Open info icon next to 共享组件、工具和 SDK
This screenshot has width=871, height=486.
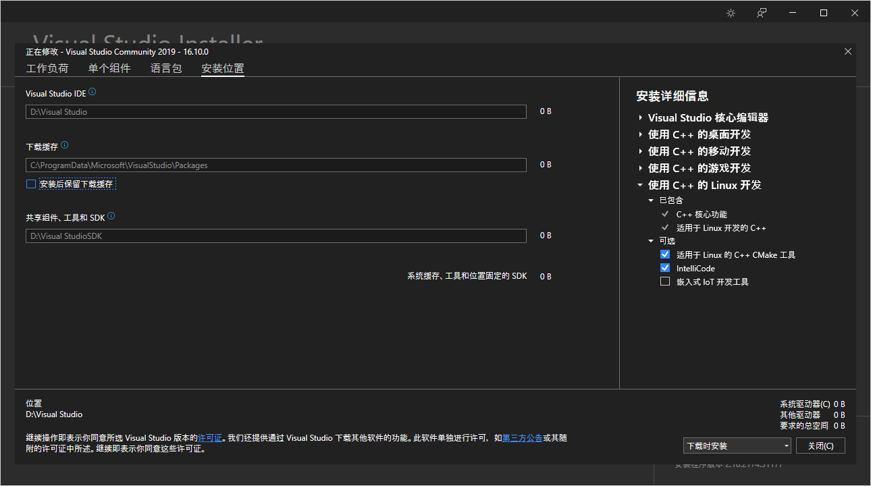pos(111,216)
